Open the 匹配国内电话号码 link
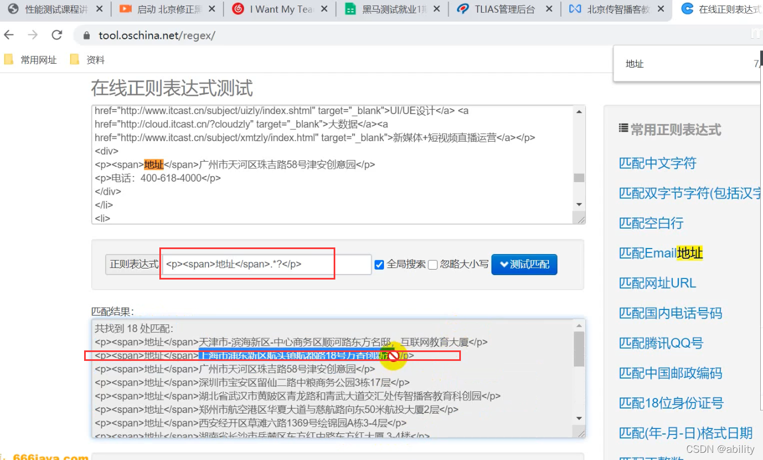 [x=671, y=313]
